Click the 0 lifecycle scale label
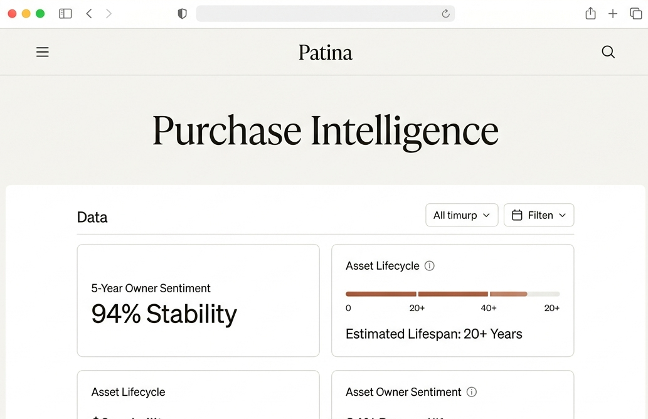 pyautogui.click(x=348, y=308)
